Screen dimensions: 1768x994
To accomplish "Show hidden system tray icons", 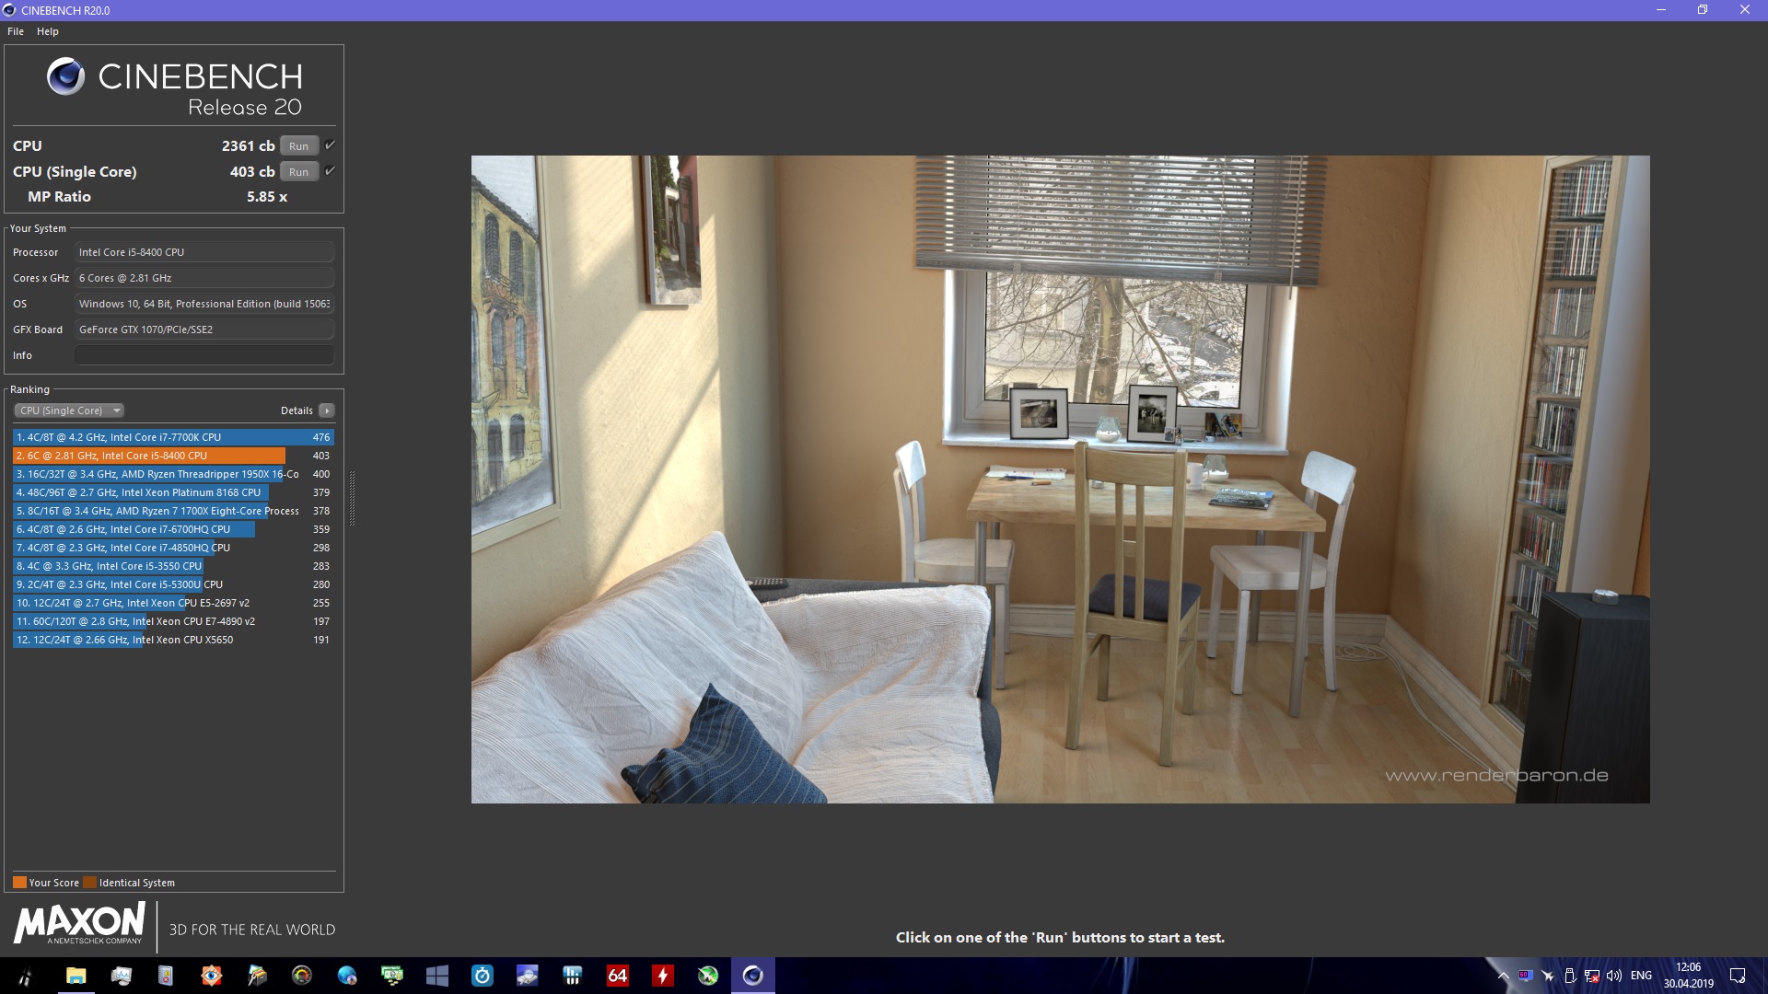I will click(x=1503, y=976).
